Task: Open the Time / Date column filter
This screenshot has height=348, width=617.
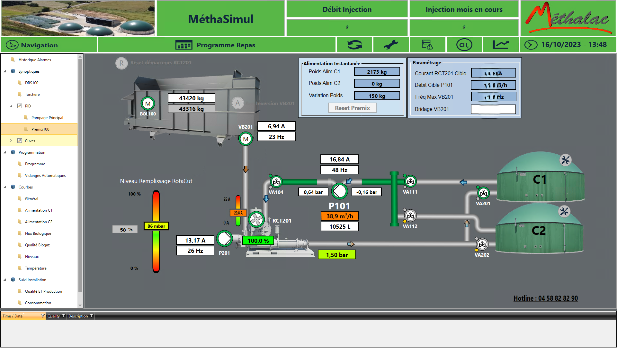Action: 42,316
